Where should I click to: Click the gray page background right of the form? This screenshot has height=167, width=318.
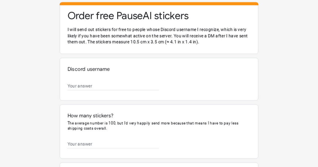pyautogui.click(x=288, y=85)
